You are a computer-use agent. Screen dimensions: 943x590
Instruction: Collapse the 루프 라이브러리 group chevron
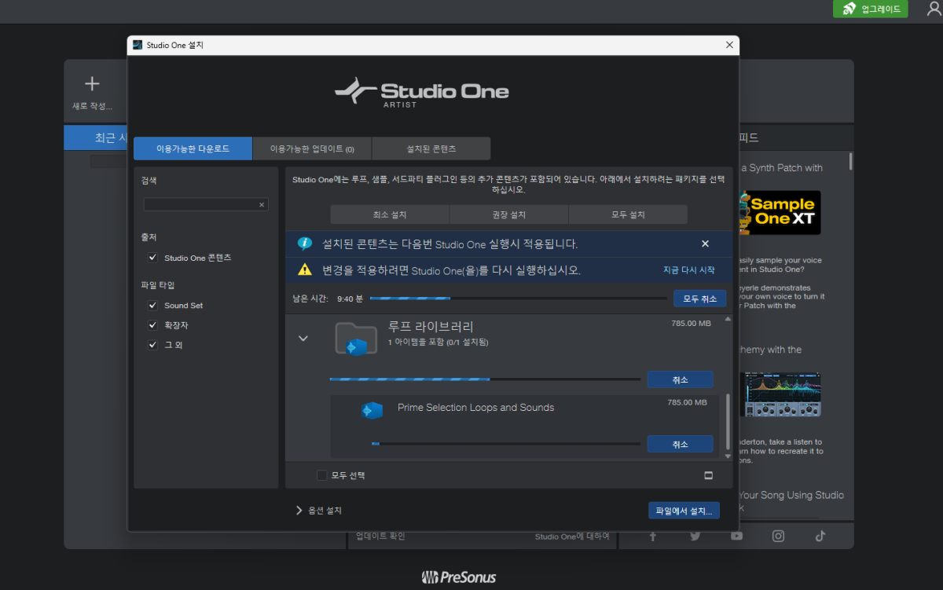(x=303, y=338)
